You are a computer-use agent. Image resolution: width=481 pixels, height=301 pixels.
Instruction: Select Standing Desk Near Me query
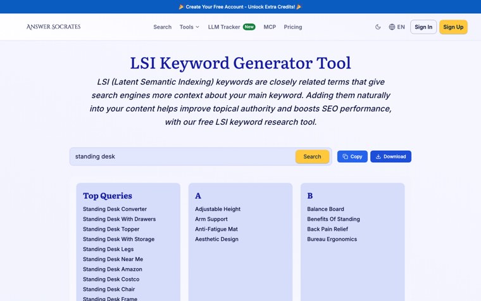point(113,259)
